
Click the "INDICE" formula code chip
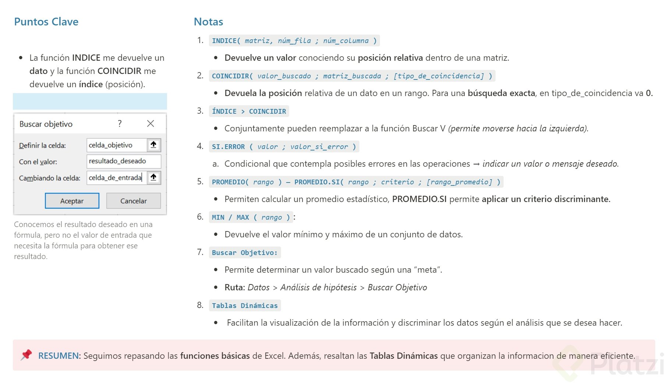point(226,40)
